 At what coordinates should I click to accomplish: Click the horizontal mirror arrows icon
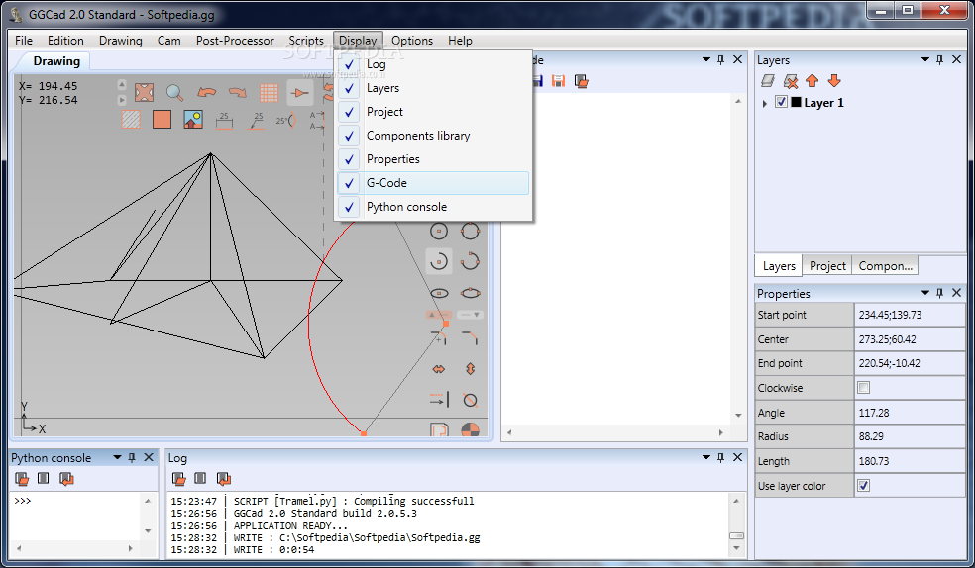439,369
